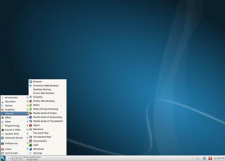Launch Wireshark network analyzer

click(x=39, y=149)
